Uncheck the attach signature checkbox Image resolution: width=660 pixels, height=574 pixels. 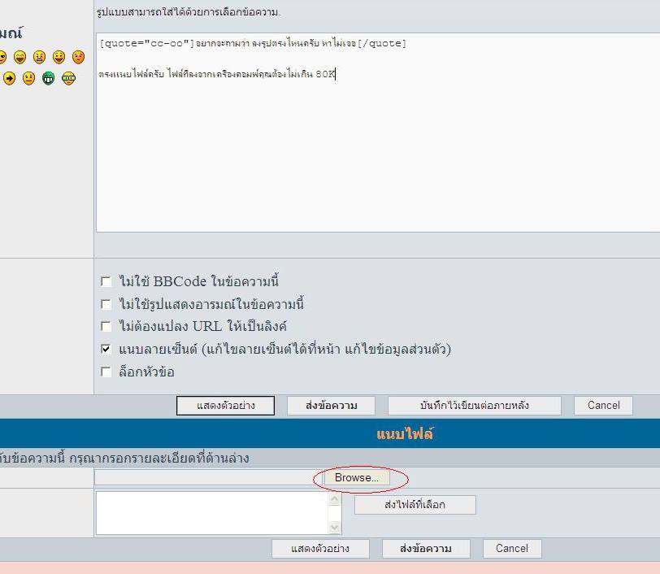[x=106, y=349]
